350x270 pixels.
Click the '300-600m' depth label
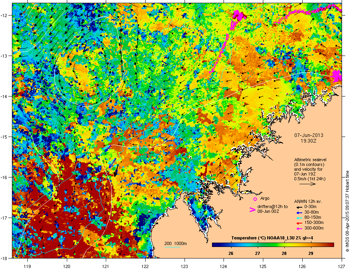tap(314, 228)
